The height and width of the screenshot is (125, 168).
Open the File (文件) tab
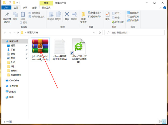(x=6, y=8)
